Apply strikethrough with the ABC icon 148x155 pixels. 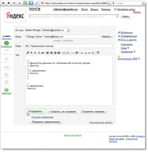tap(42, 53)
